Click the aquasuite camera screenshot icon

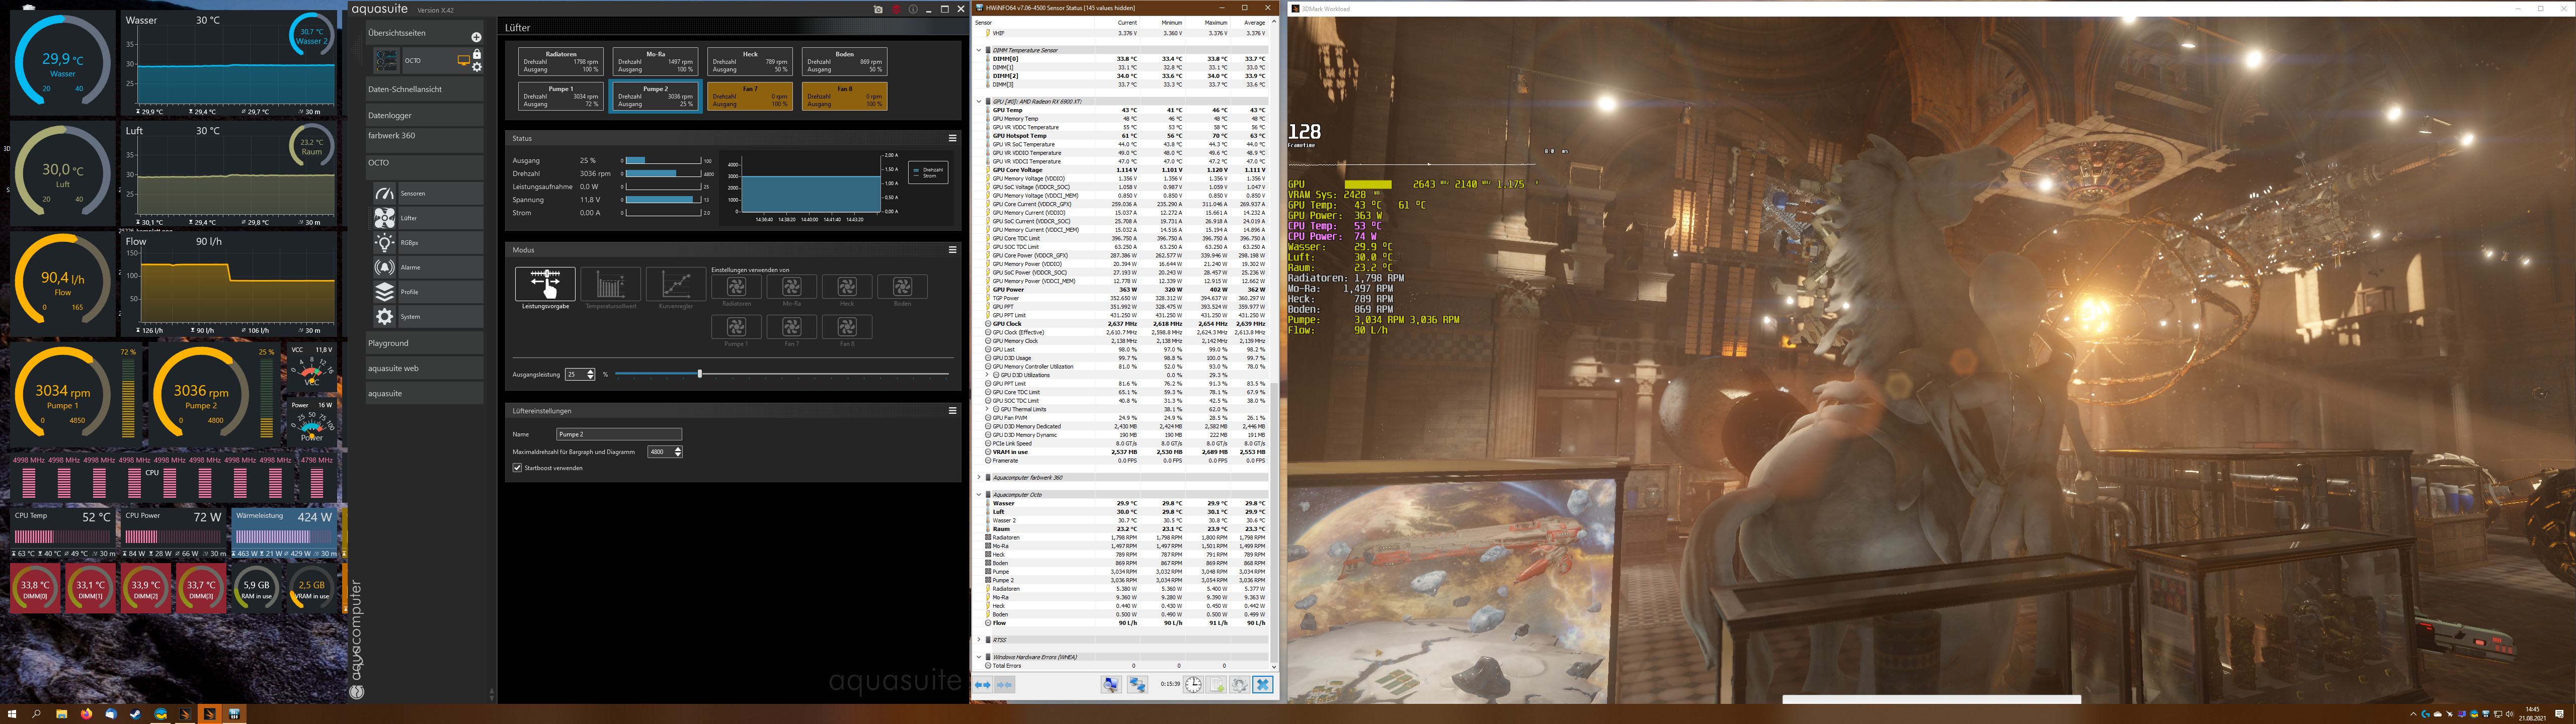coord(878,9)
